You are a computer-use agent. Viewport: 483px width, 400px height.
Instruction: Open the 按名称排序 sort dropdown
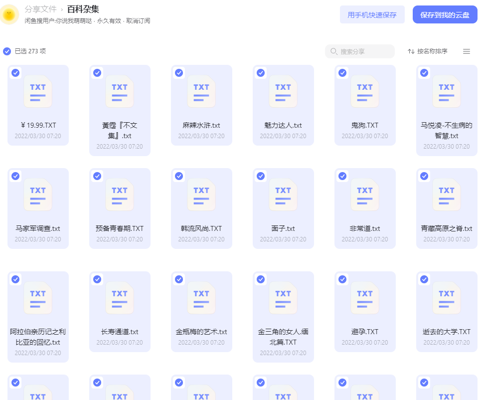pos(428,51)
